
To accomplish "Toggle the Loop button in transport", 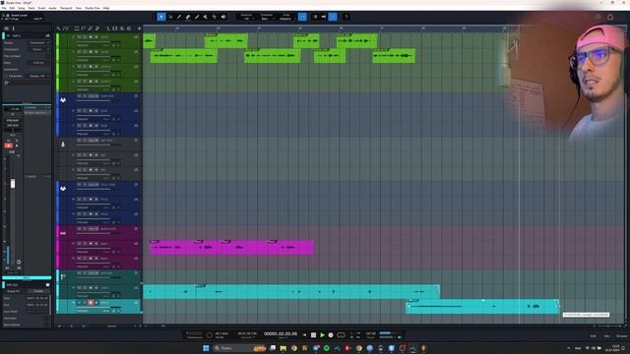I will coord(342,334).
